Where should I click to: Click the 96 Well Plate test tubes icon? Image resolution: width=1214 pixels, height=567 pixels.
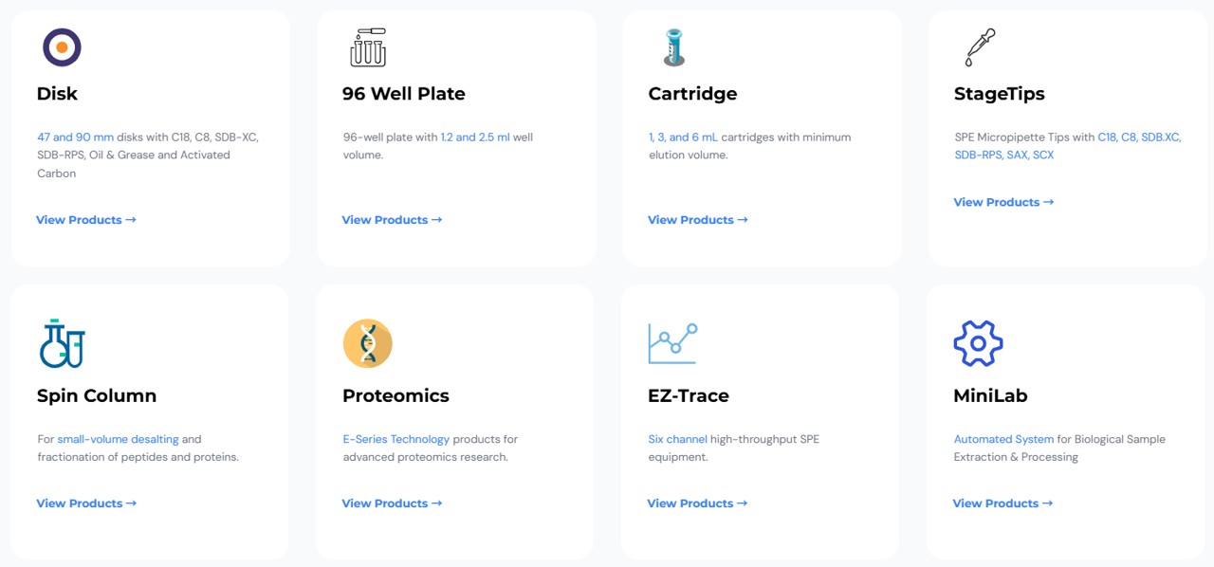click(x=368, y=47)
